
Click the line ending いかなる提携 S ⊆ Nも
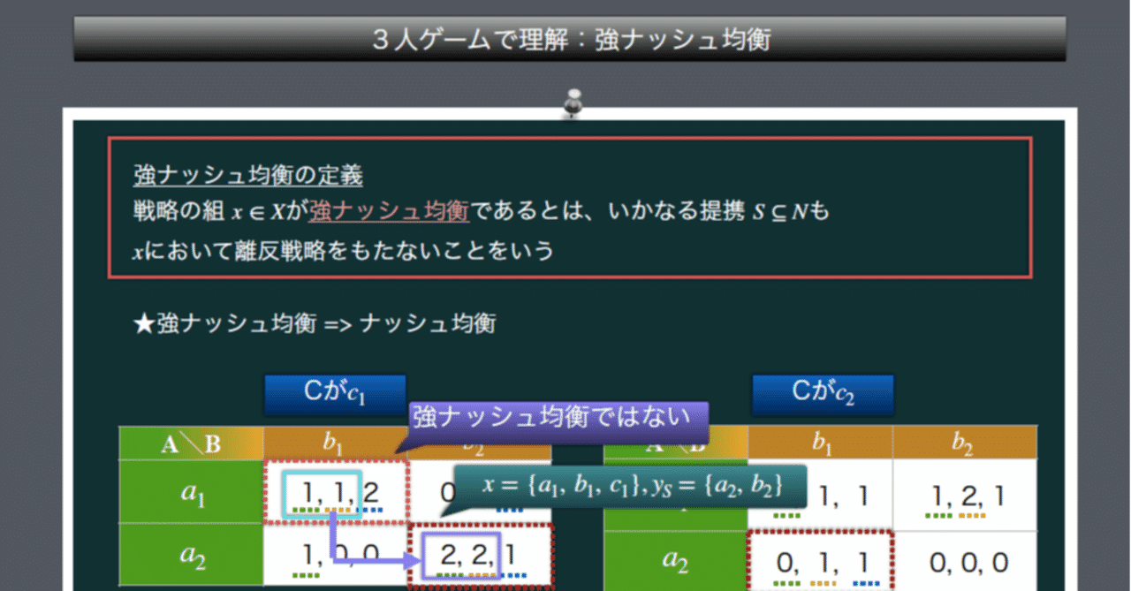pos(481,212)
